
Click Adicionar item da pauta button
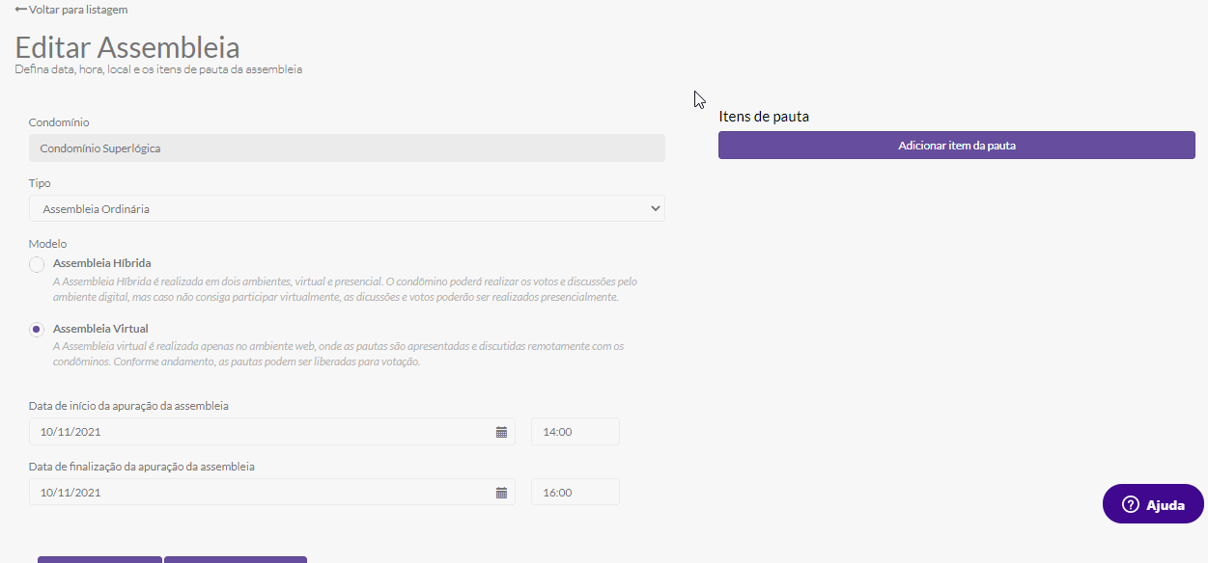pyautogui.click(x=957, y=146)
